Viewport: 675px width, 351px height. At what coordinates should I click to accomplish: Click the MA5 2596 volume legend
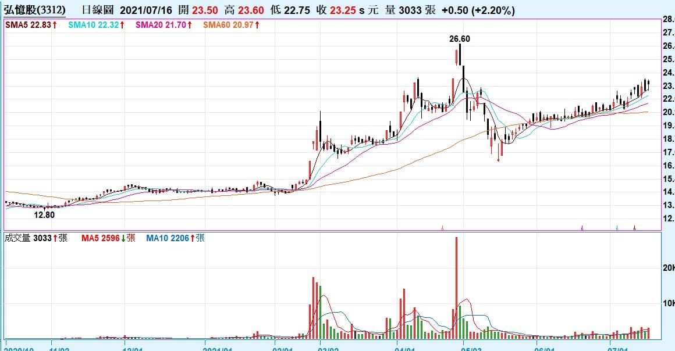[x=108, y=238]
